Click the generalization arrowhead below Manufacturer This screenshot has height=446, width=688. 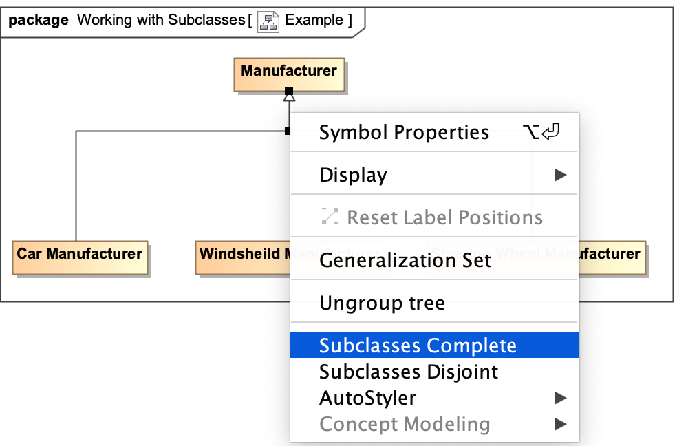[289, 98]
